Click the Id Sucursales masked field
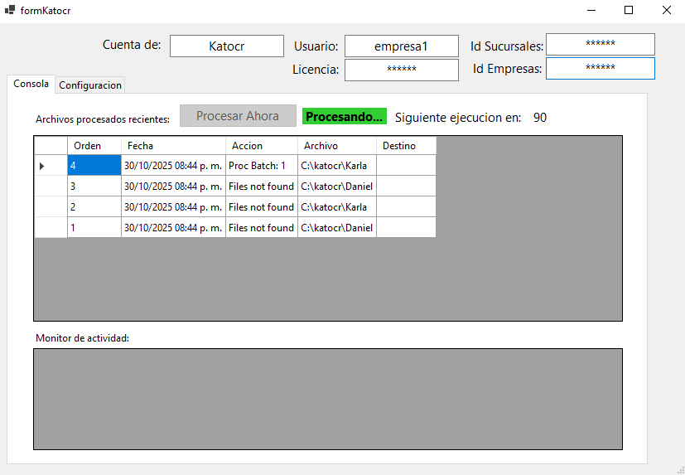The image size is (685, 475). coord(600,44)
